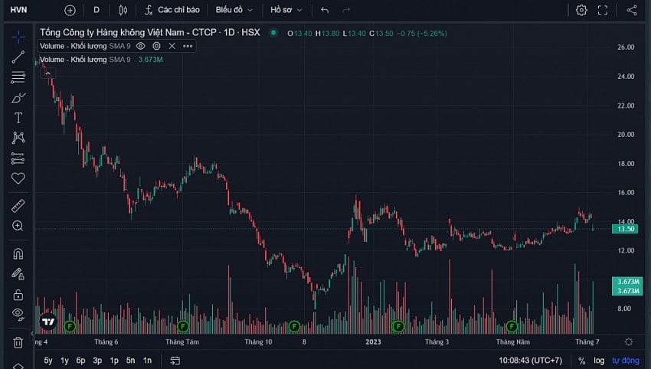The width and height of the screenshot is (651, 369).
Task: Open more options for Volume indicator
Action: [x=188, y=46]
